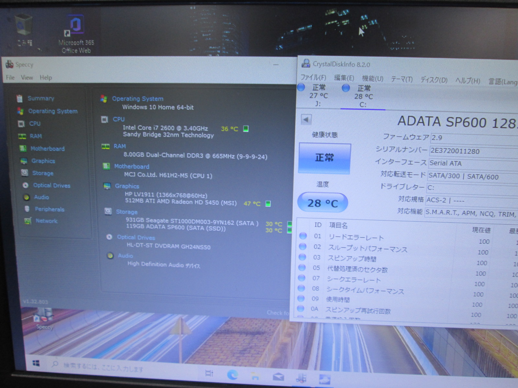Open the Storage heading in Speccy's summary pane
Image resolution: width=518 pixels, height=388 pixels.
[x=127, y=212]
